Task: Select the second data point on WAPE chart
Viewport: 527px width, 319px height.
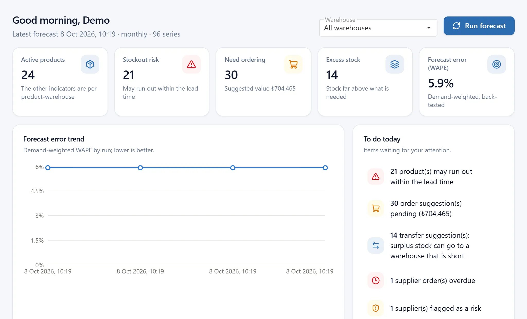Action: [x=140, y=168]
